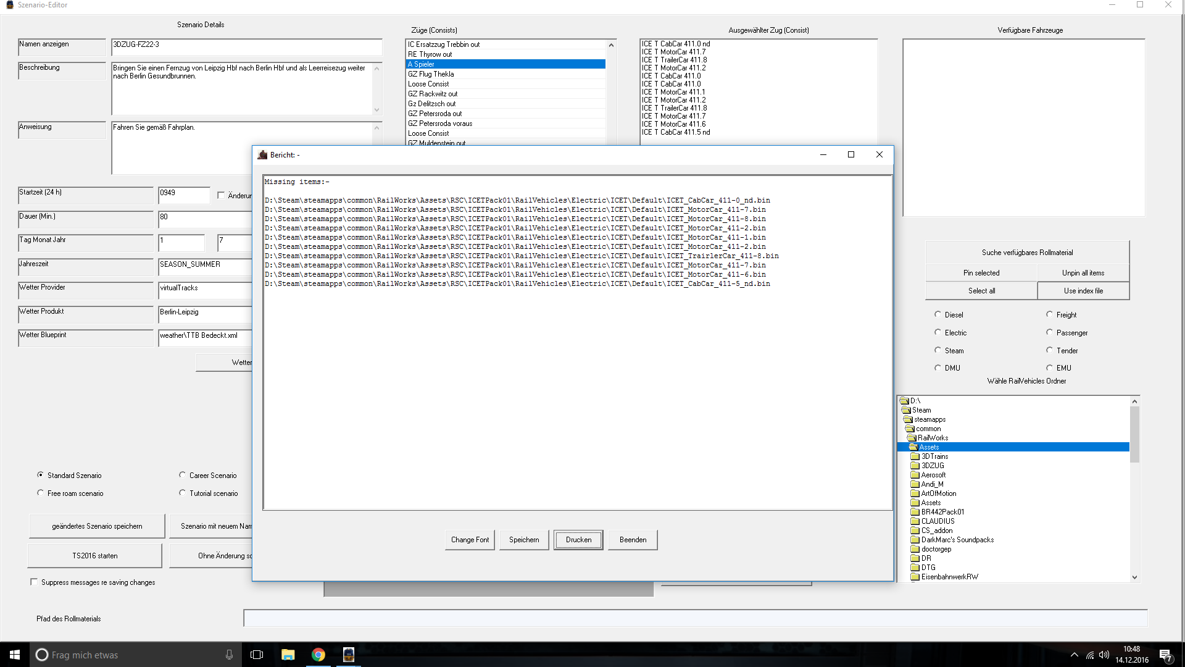Open File Explorer from taskbar
The width and height of the screenshot is (1185, 667).
click(288, 655)
